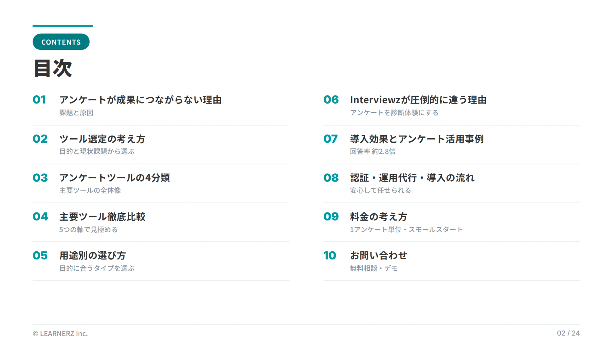Click section number 08

pos(331,178)
